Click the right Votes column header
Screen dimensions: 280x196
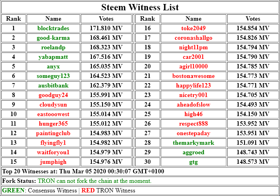click(x=253, y=19)
